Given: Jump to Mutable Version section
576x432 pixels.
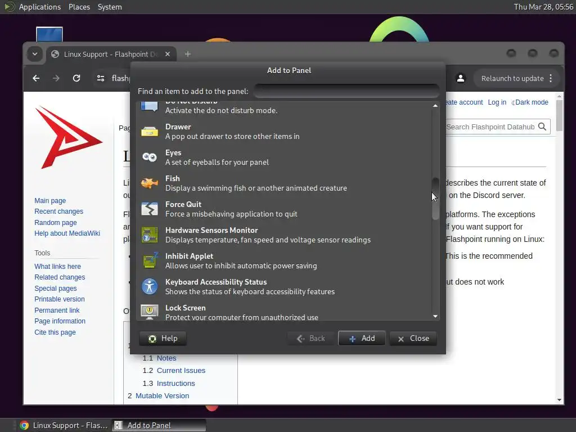Looking at the screenshot, I should pyautogui.click(x=163, y=396).
